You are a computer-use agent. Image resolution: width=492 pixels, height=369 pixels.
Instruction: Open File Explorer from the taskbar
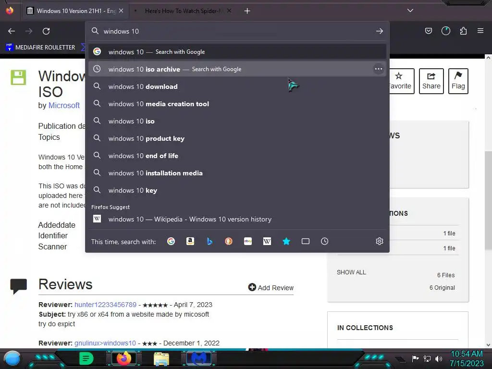click(161, 358)
